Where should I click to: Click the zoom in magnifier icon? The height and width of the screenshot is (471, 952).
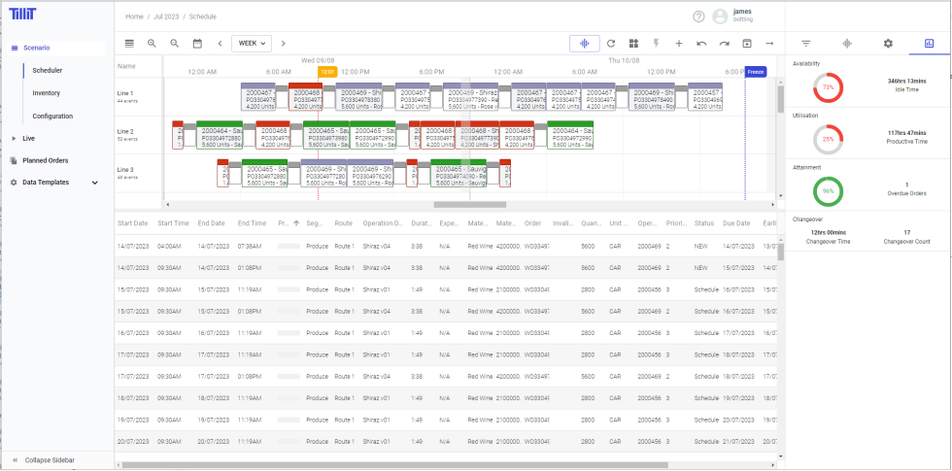[152, 44]
